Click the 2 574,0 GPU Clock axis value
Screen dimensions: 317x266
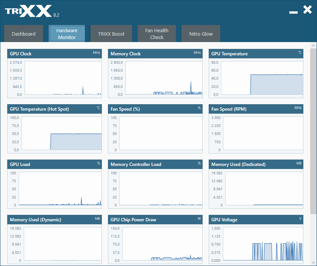click(x=16, y=62)
